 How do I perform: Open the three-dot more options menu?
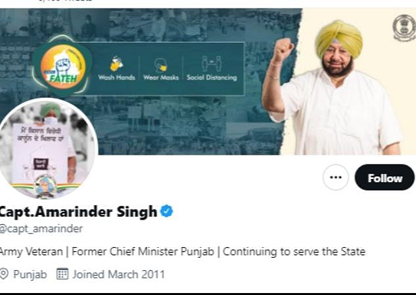[x=336, y=177]
